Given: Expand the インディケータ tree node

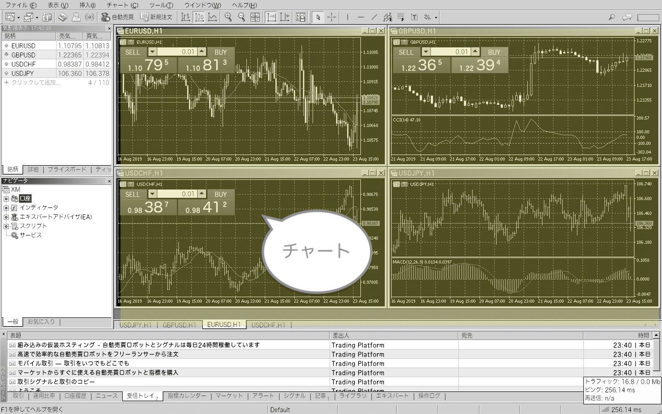Looking at the screenshot, I should pos(6,208).
